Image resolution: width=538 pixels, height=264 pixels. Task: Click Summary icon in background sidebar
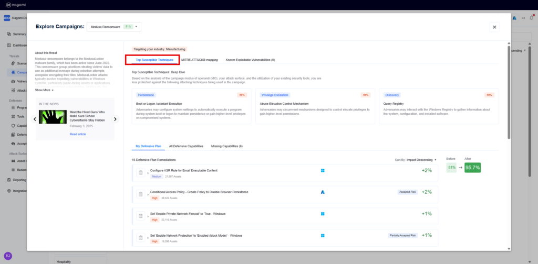(x=9, y=34)
